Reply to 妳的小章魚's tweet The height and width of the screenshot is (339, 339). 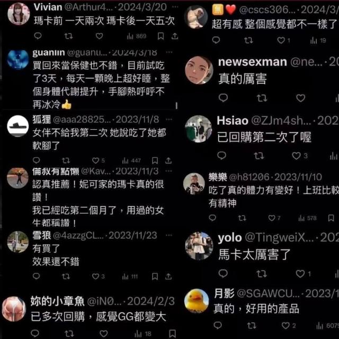coord(35,333)
